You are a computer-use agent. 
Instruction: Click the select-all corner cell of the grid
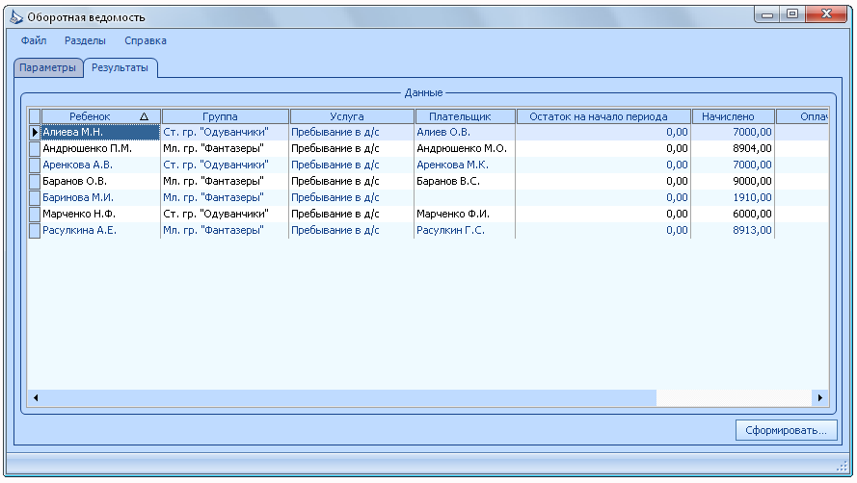35,116
